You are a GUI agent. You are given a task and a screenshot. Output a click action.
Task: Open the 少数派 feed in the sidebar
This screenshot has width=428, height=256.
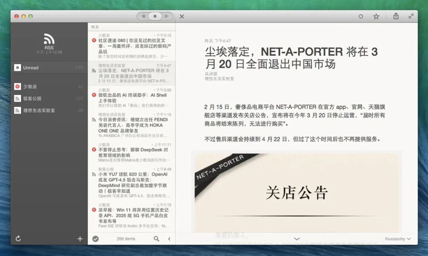pyautogui.click(x=49, y=87)
